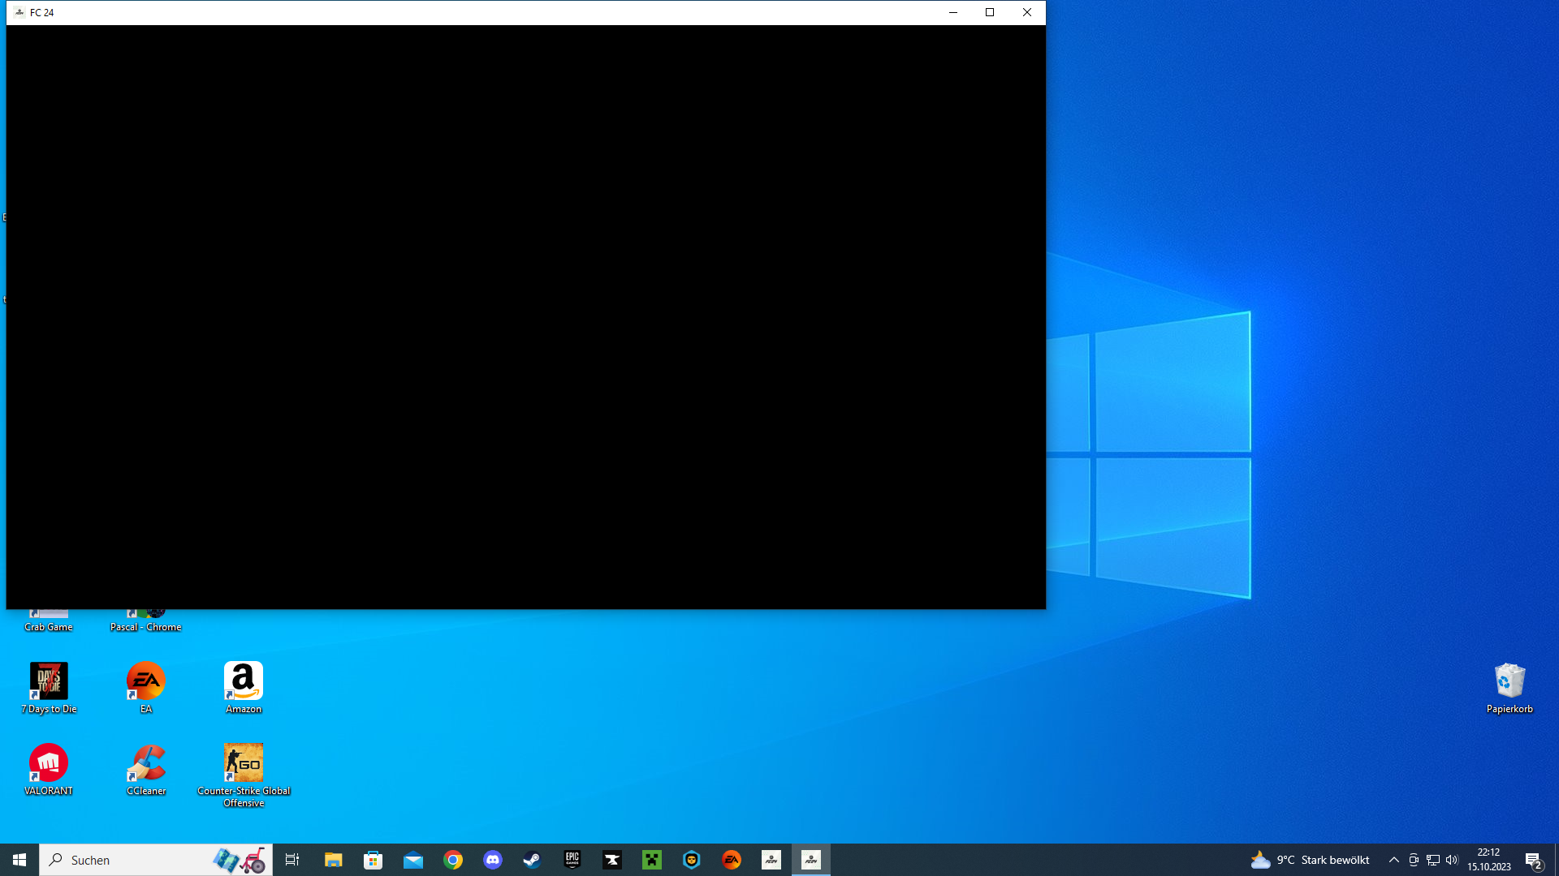Click the Minecraft creeper taskbar icon
Screen dimensions: 1559x876
[652, 860]
